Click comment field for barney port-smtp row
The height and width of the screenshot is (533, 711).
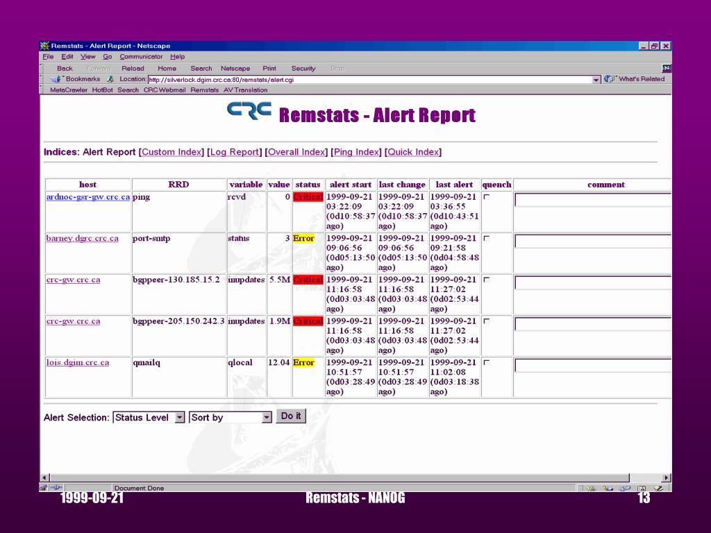(593, 241)
